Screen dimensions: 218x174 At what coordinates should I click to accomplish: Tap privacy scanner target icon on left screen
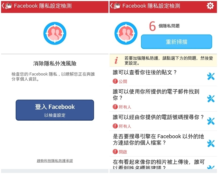[55, 34]
